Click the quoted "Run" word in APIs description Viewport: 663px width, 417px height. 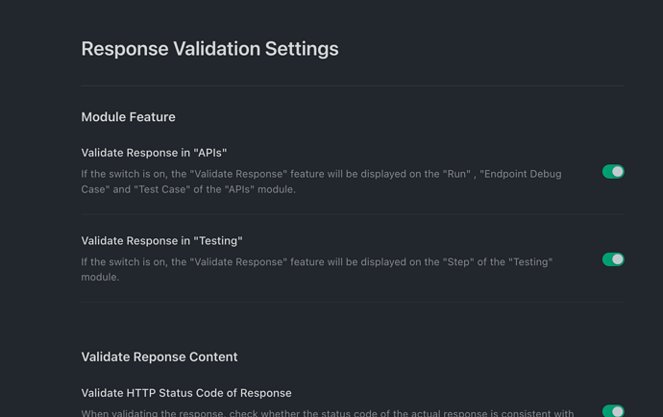pyautogui.click(x=455, y=174)
